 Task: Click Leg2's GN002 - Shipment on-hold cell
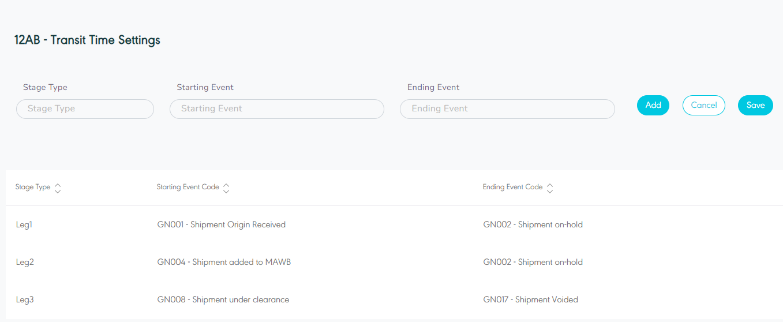click(x=533, y=262)
